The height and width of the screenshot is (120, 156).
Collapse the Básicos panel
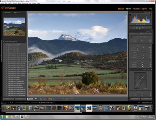point(151,31)
